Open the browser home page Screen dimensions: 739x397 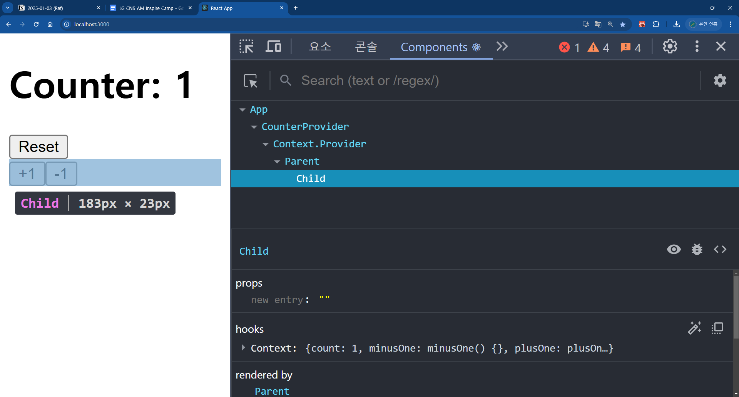(x=50, y=24)
